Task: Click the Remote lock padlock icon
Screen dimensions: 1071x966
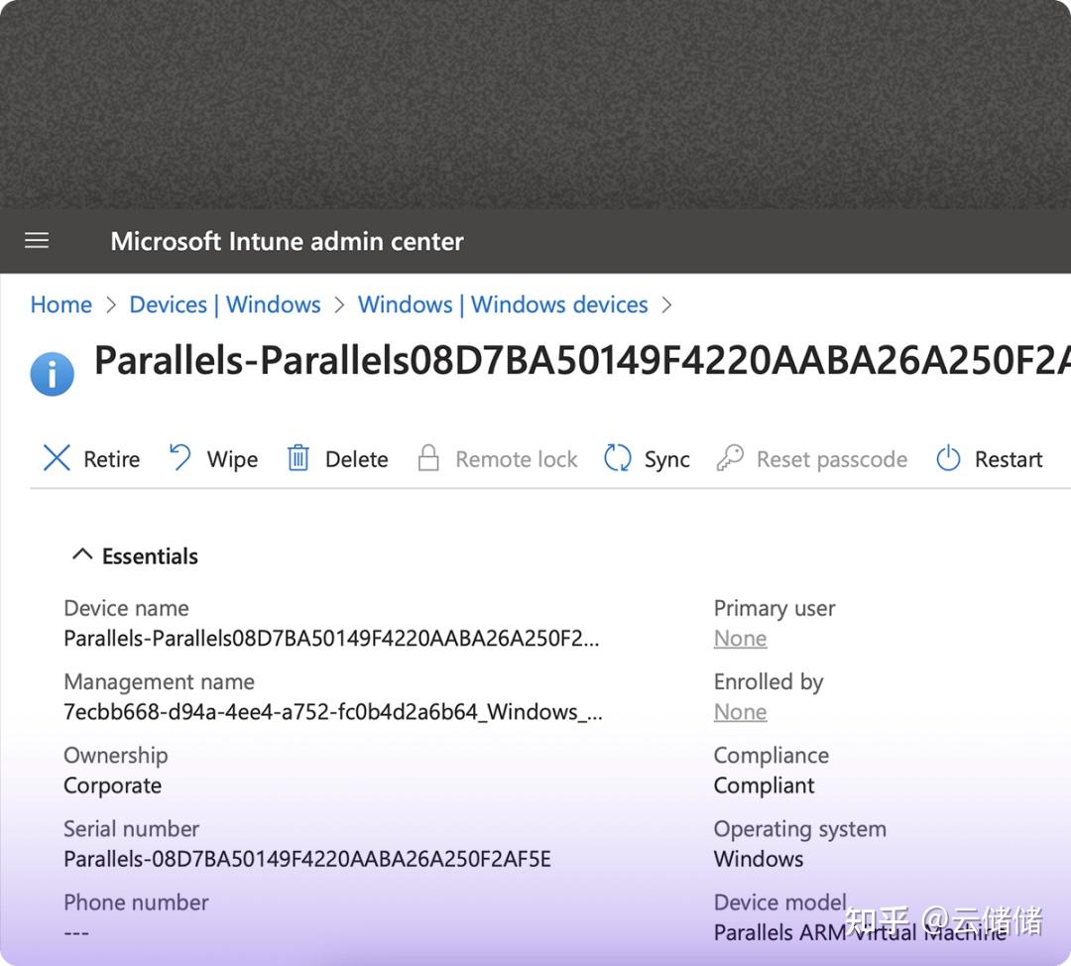Action: [x=428, y=458]
